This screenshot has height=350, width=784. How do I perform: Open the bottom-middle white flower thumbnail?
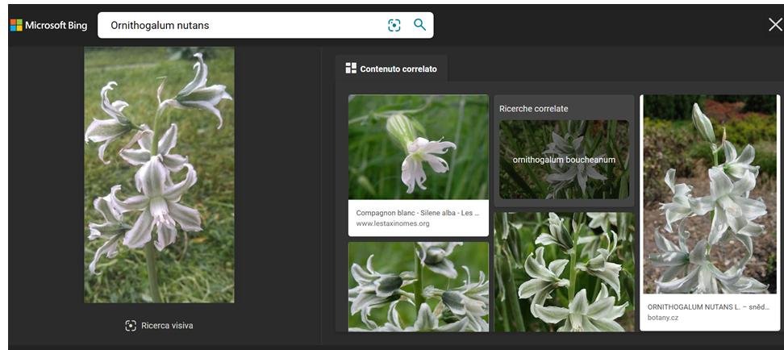click(x=564, y=272)
